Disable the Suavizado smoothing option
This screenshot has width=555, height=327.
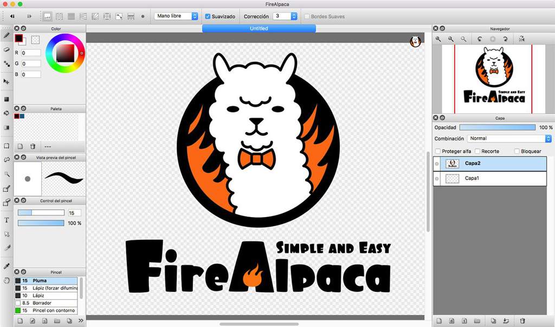point(206,16)
